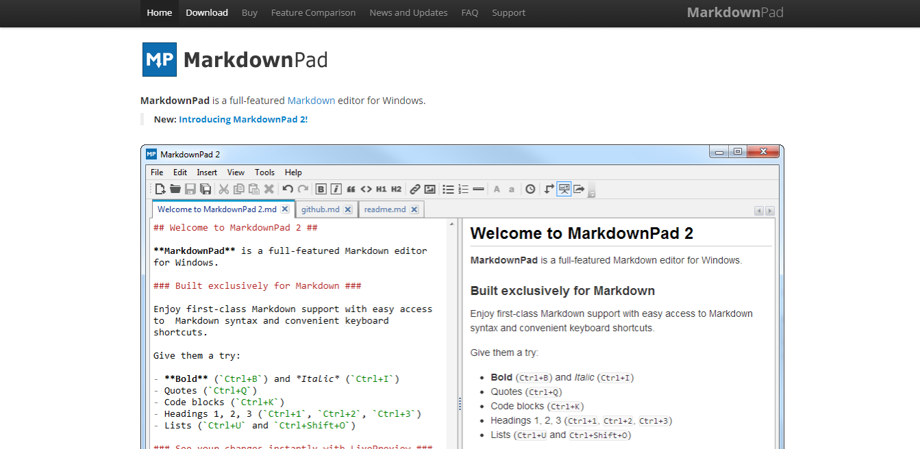
Task: Apply Italic with the I icon
Action: coord(336,189)
